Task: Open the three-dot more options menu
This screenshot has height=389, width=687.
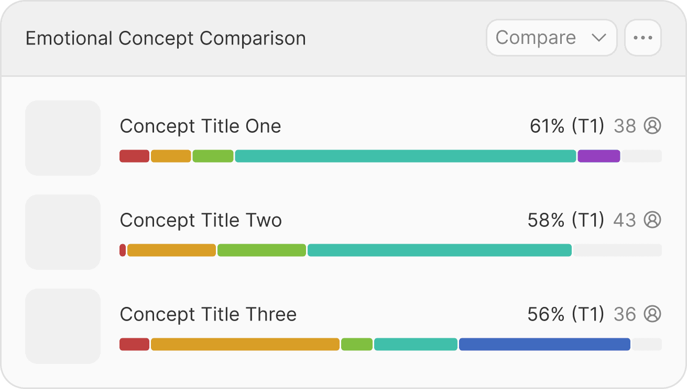Action: pyautogui.click(x=642, y=38)
